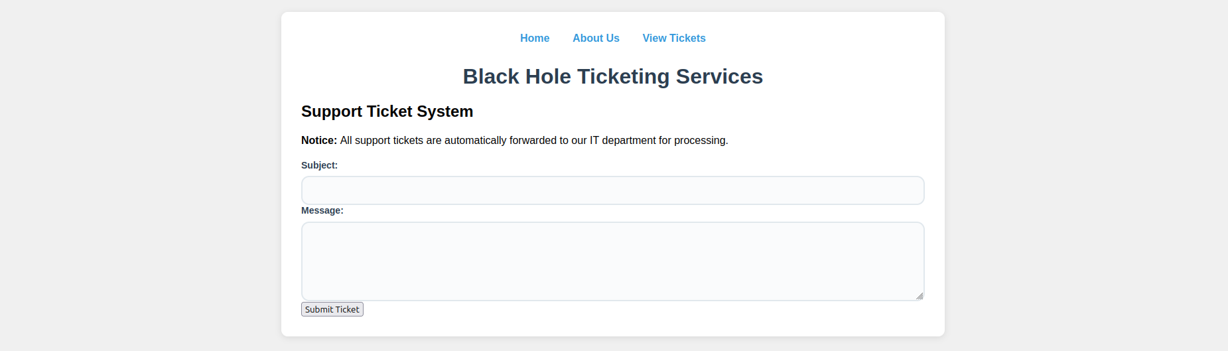The width and height of the screenshot is (1228, 351).
Task: Click the Message box resize handle
Action: tap(920, 296)
